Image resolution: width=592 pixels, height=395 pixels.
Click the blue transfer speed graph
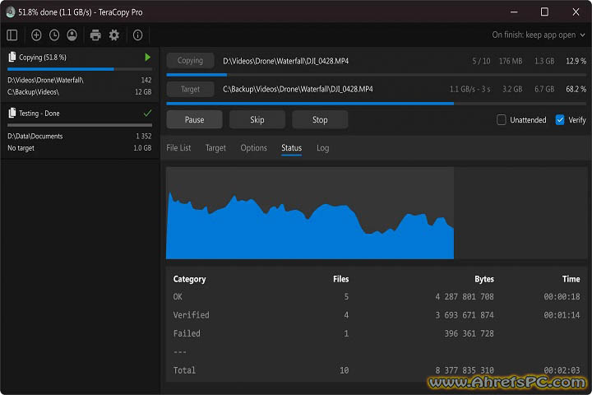coord(310,227)
